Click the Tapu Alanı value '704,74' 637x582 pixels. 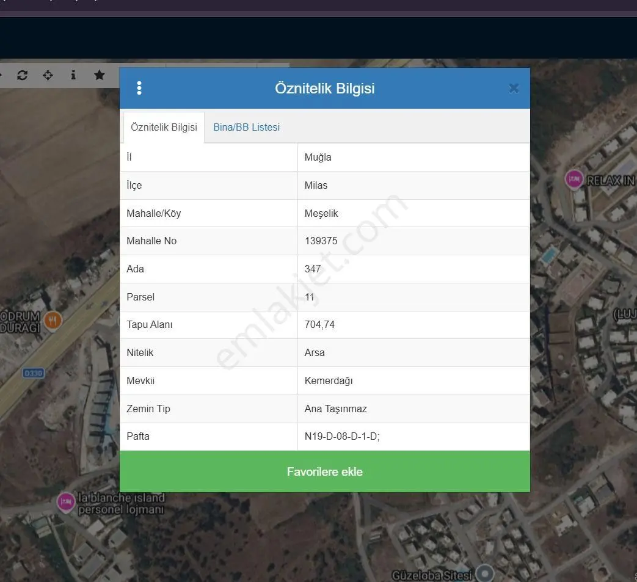pyautogui.click(x=319, y=324)
